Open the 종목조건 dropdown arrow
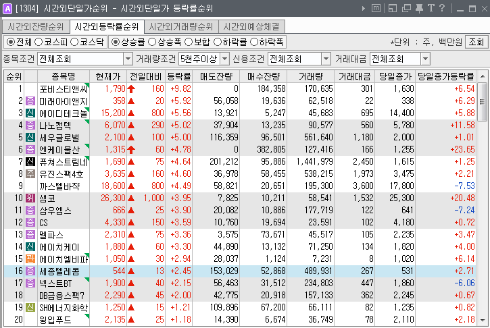The height and width of the screenshot is (328, 490). 128,59
